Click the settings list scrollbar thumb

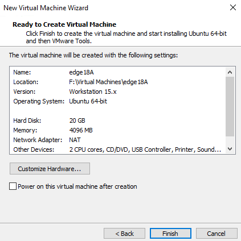pyautogui.click(x=230, y=106)
